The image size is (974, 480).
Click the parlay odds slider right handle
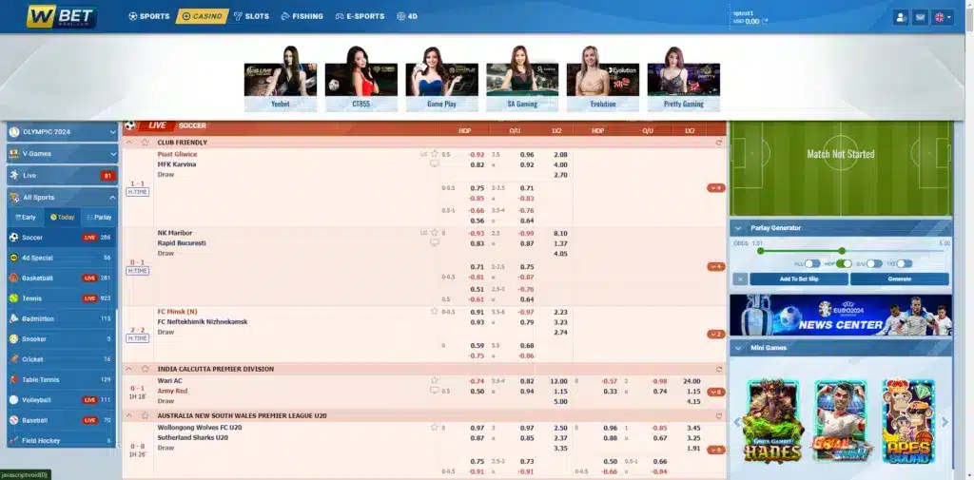tap(841, 251)
